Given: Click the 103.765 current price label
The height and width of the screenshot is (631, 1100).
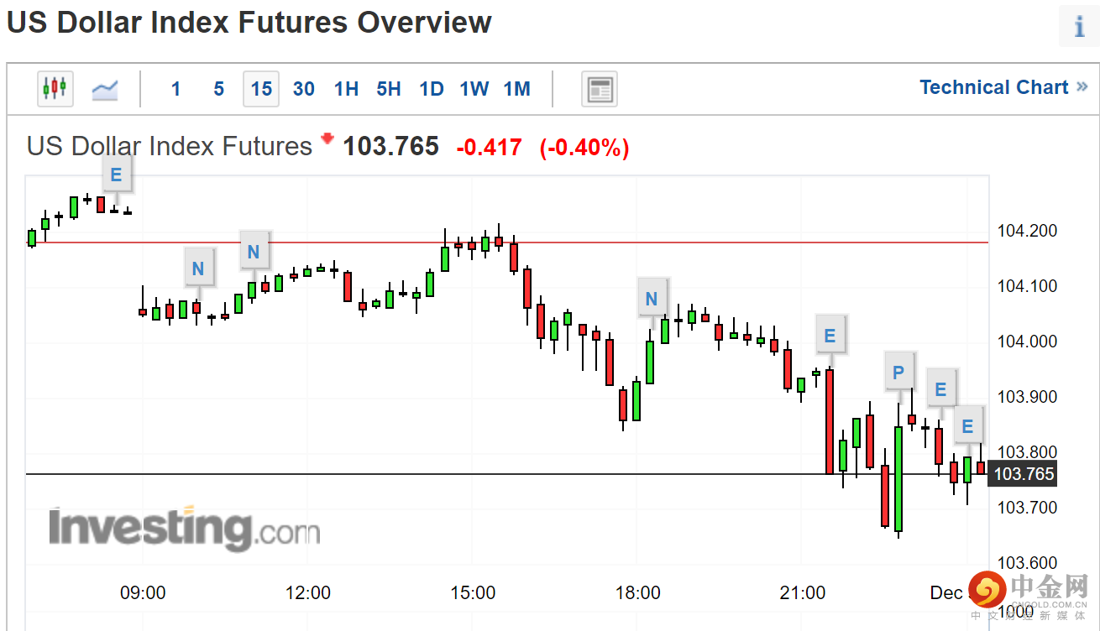Looking at the screenshot, I should click(1024, 474).
